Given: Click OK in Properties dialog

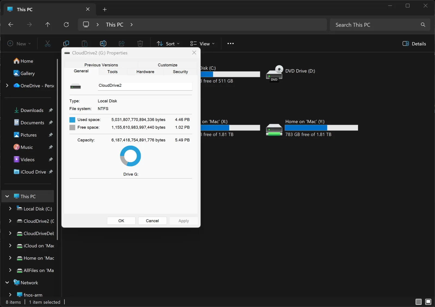Looking at the screenshot, I should (121, 221).
